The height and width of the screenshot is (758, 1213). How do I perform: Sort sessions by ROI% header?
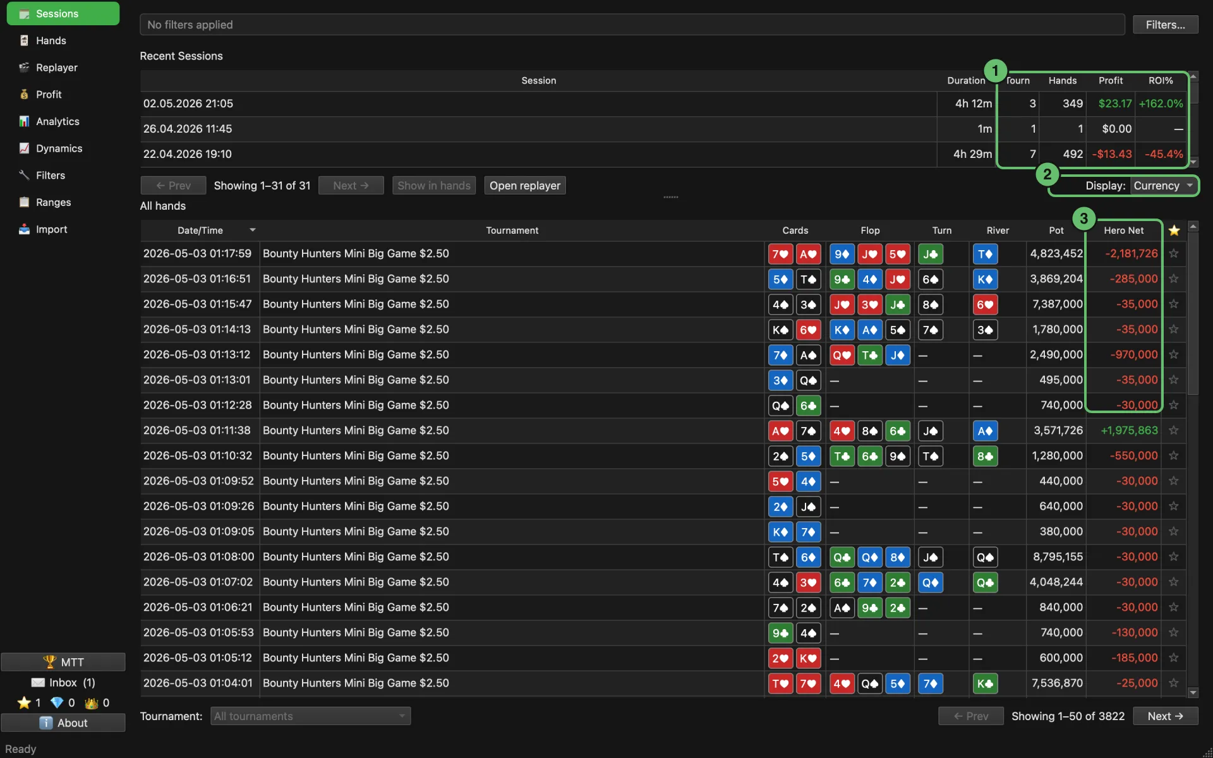pos(1161,80)
